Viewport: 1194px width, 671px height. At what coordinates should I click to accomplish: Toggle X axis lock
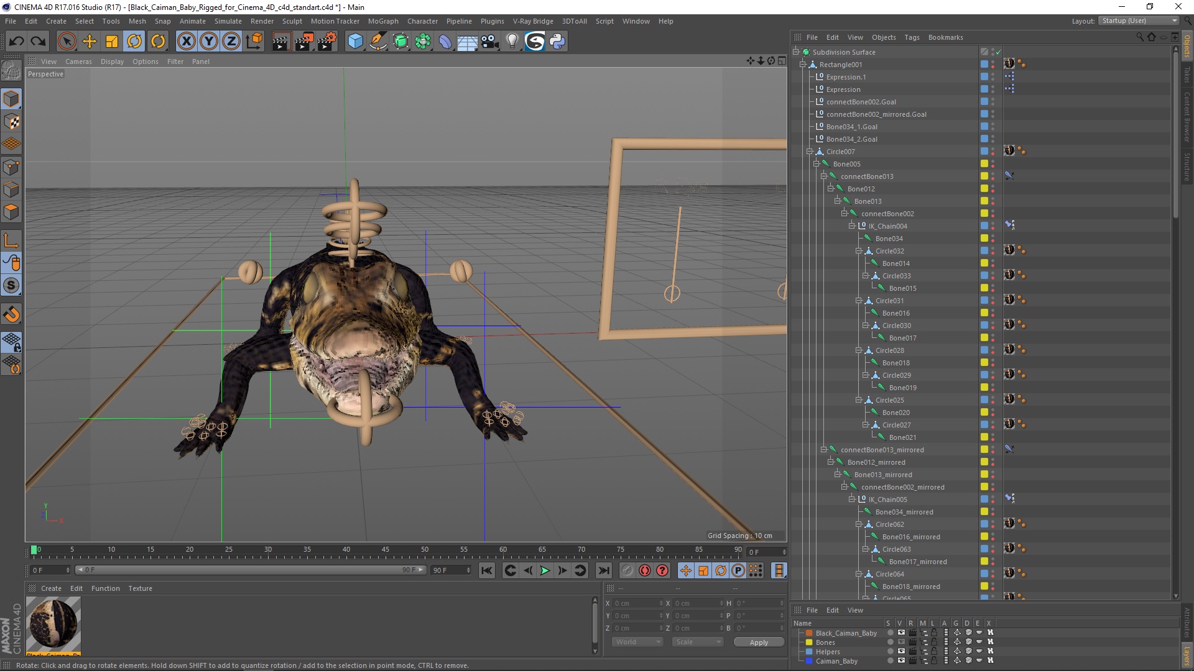[186, 42]
